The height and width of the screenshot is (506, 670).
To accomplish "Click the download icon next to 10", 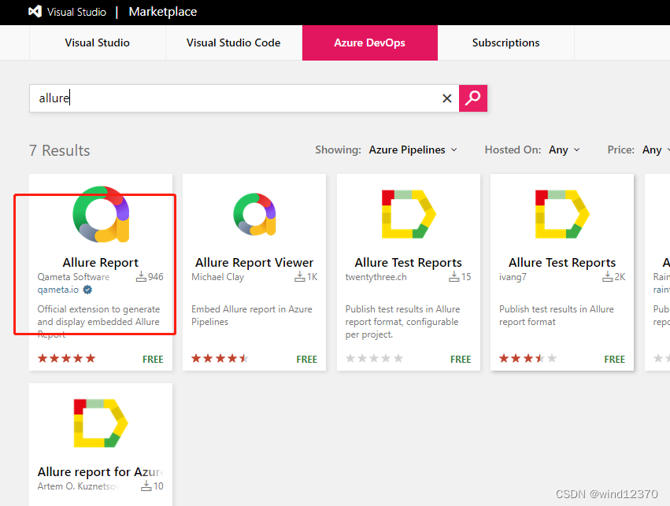I will (x=146, y=486).
